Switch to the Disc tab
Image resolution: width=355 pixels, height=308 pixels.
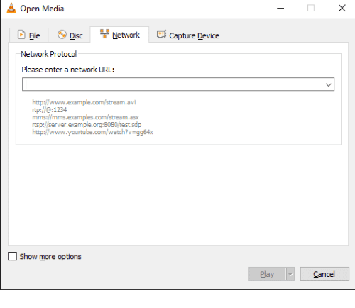(70, 35)
